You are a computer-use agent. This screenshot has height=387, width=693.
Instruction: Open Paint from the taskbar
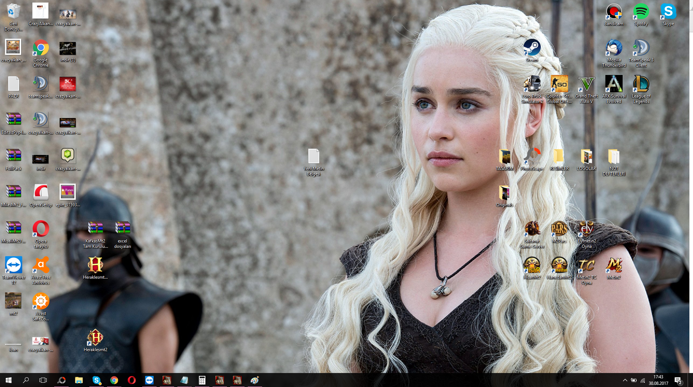coord(255,380)
